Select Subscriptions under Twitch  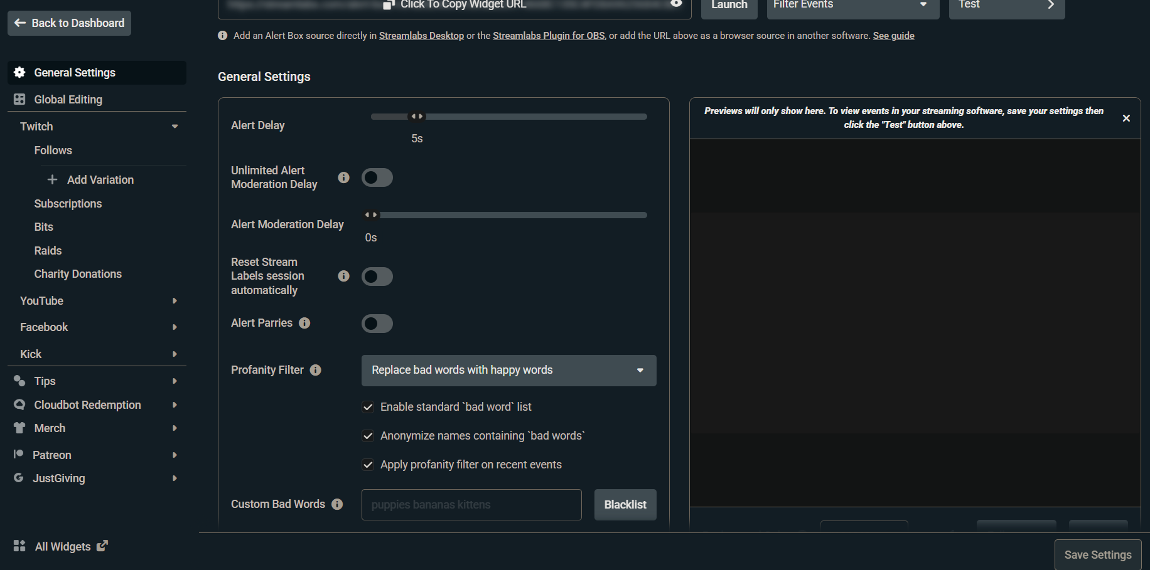[68, 203]
